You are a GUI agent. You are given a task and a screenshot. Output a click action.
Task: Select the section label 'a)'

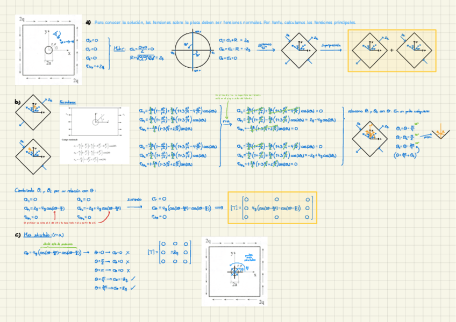pyautogui.click(x=88, y=23)
